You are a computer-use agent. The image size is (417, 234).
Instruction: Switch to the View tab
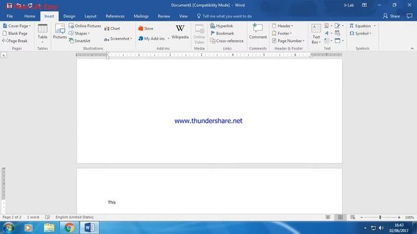(183, 16)
